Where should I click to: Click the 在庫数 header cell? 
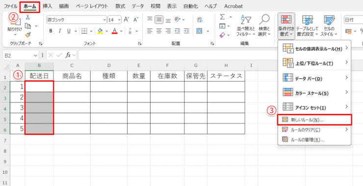pos(167,76)
